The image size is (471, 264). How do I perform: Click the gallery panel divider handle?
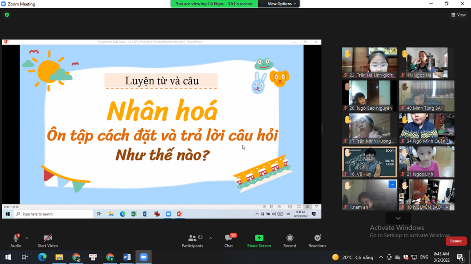click(323, 129)
